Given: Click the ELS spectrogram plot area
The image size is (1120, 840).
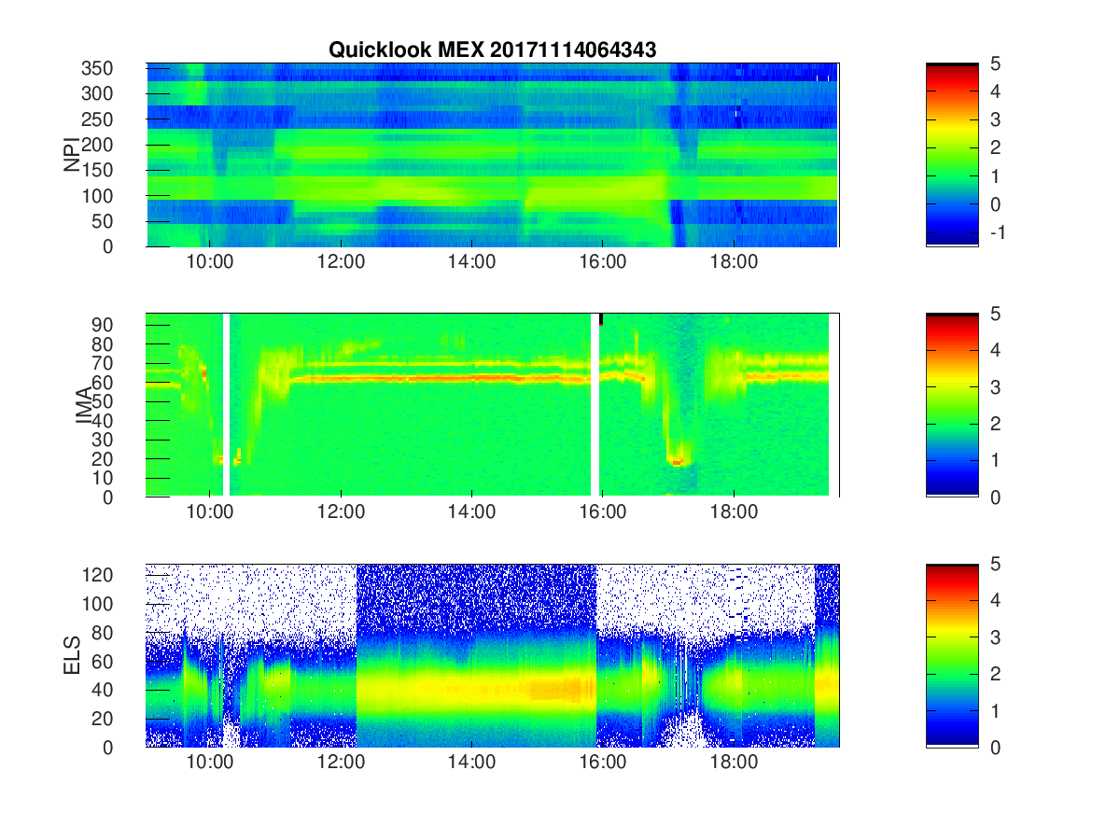Looking at the screenshot, I should click(x=493, y=655).
